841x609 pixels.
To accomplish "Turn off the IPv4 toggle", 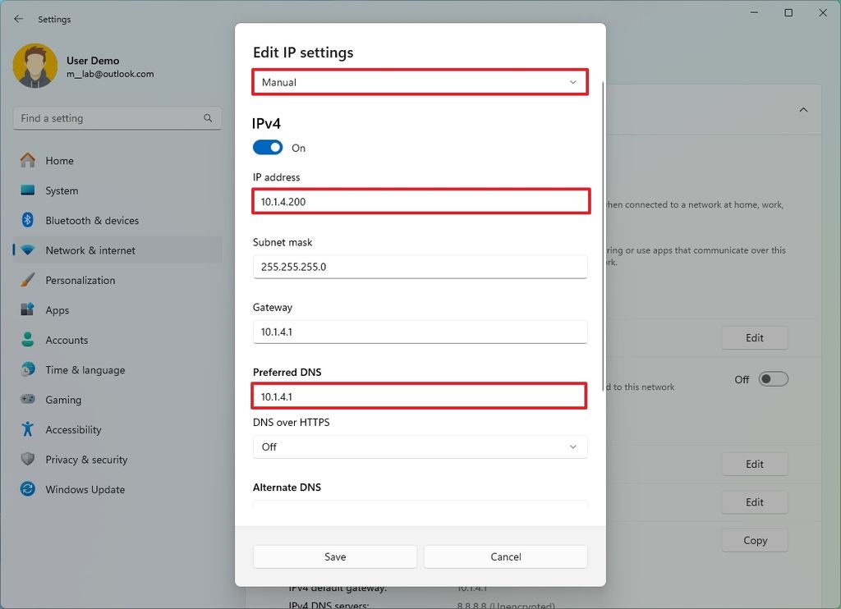I will tap(266, 148).
